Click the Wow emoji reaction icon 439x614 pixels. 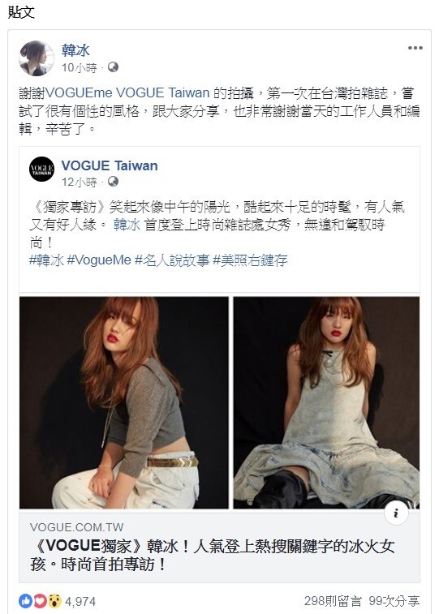(x=54, y=601)
